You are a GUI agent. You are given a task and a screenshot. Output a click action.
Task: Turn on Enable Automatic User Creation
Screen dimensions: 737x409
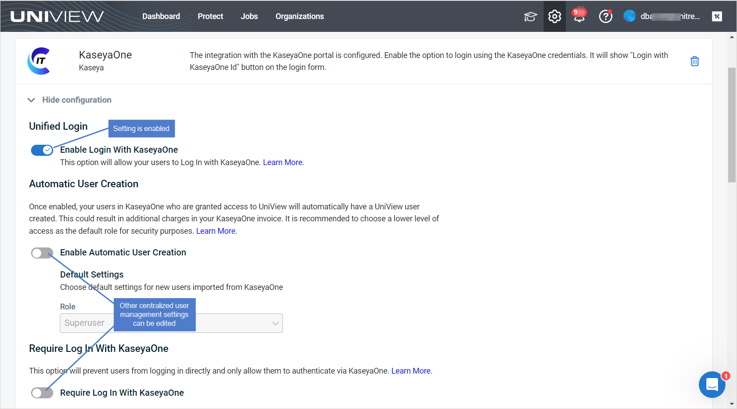[42, 253]
